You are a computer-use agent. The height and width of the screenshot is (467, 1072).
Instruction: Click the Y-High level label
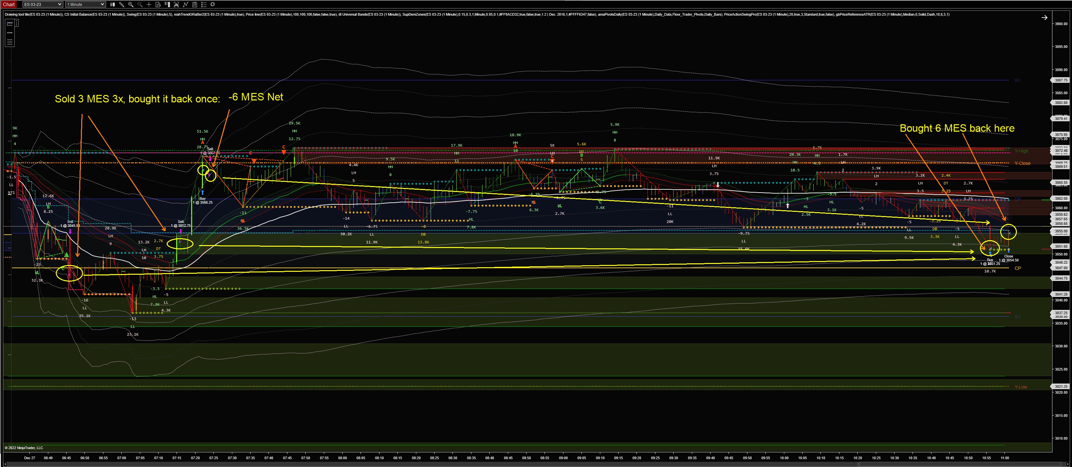(x=1021, y=151)
